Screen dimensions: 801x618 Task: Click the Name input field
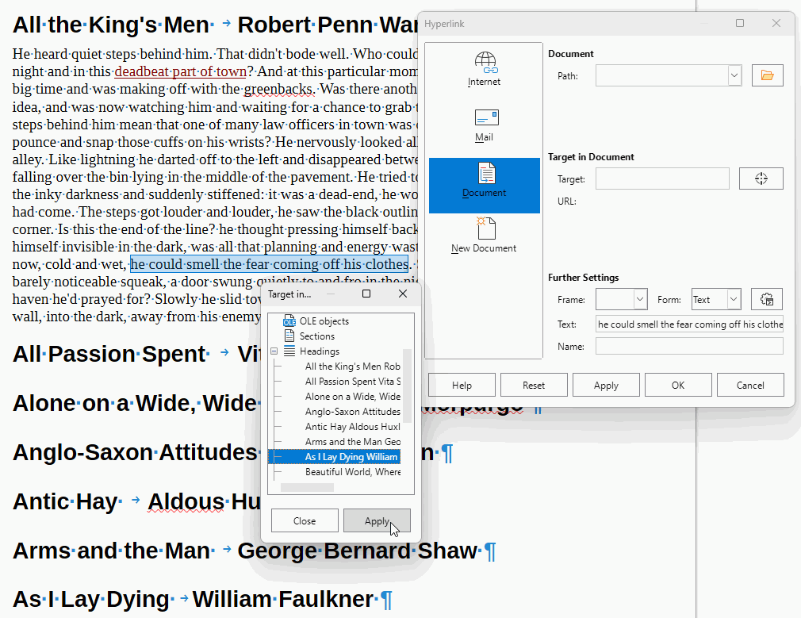pyautogui.click(x=689, y=347)
